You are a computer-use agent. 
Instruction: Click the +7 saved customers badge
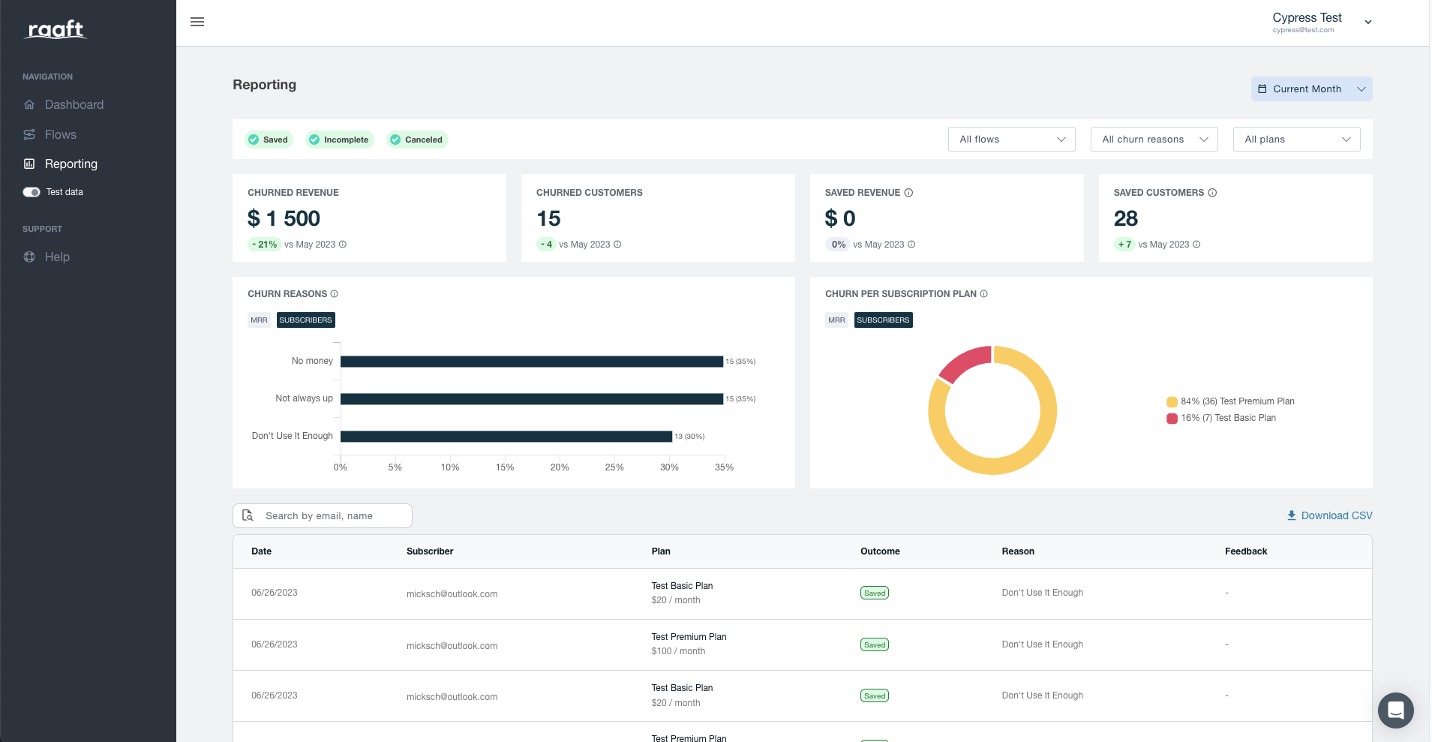(1124, 245)
